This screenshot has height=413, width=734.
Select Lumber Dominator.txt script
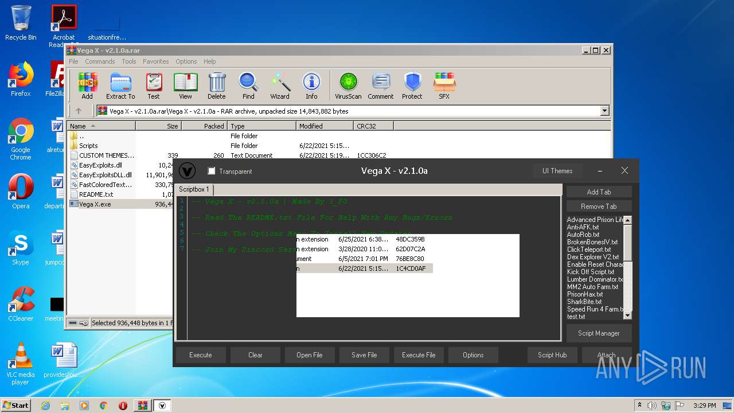point(595,279)
